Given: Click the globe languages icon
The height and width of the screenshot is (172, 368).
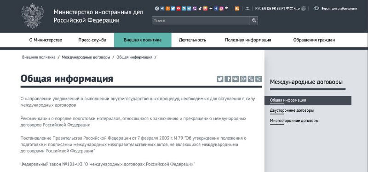Looking at the screenshot, I should click(x=303, y=9).
